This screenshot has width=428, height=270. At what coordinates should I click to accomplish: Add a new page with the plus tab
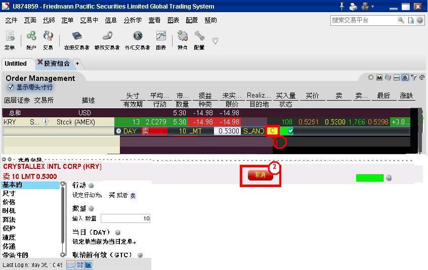(77, 64)
